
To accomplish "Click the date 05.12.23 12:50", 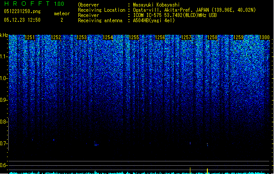I will click(x=22, y=20).
